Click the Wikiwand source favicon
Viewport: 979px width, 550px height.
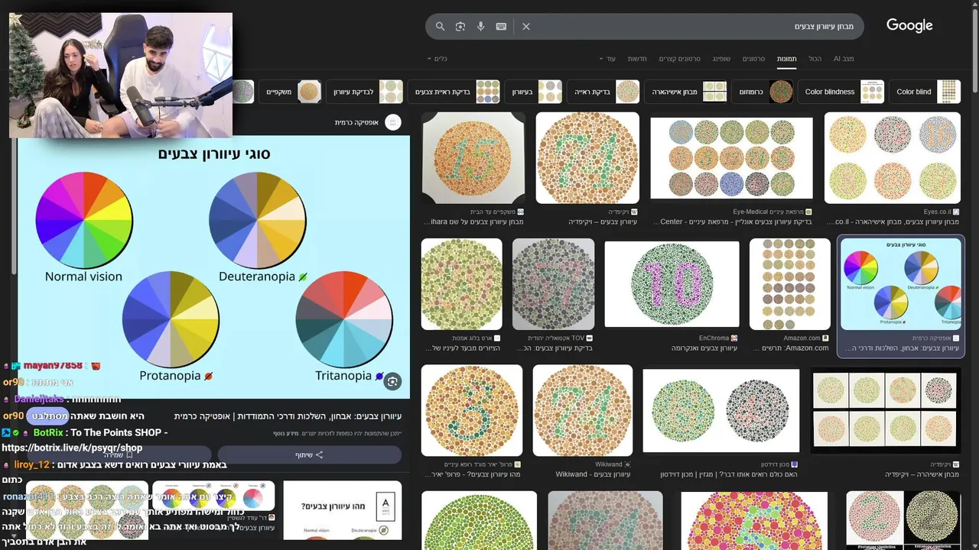pyautogui.click(x=628, y=464)
